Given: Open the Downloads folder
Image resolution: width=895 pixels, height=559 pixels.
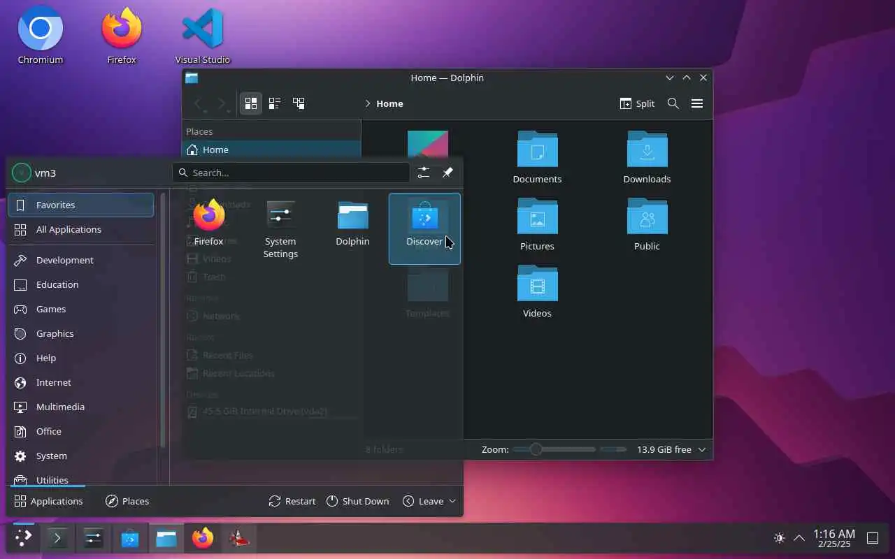Looking at the screenshot, I should (647, 157).
